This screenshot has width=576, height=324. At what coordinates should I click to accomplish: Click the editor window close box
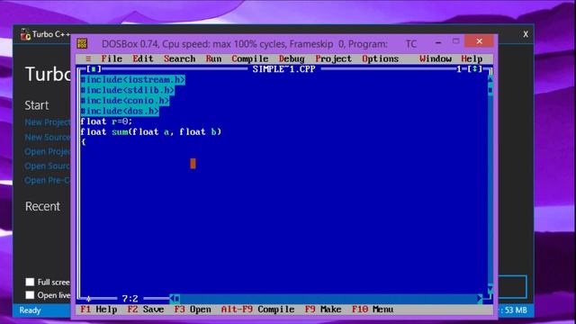click(94, 69)
